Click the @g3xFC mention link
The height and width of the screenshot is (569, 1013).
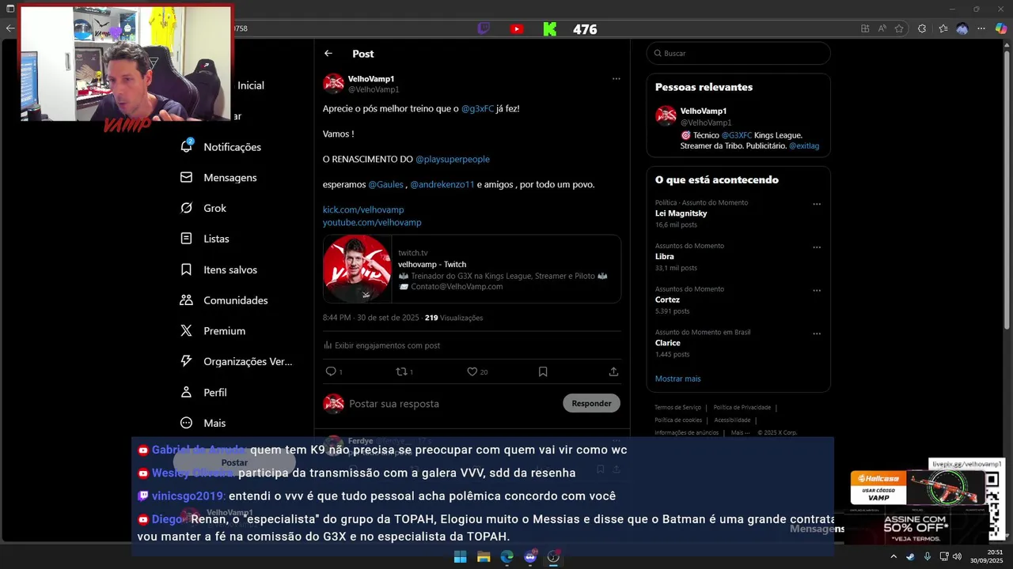point(477,108)
